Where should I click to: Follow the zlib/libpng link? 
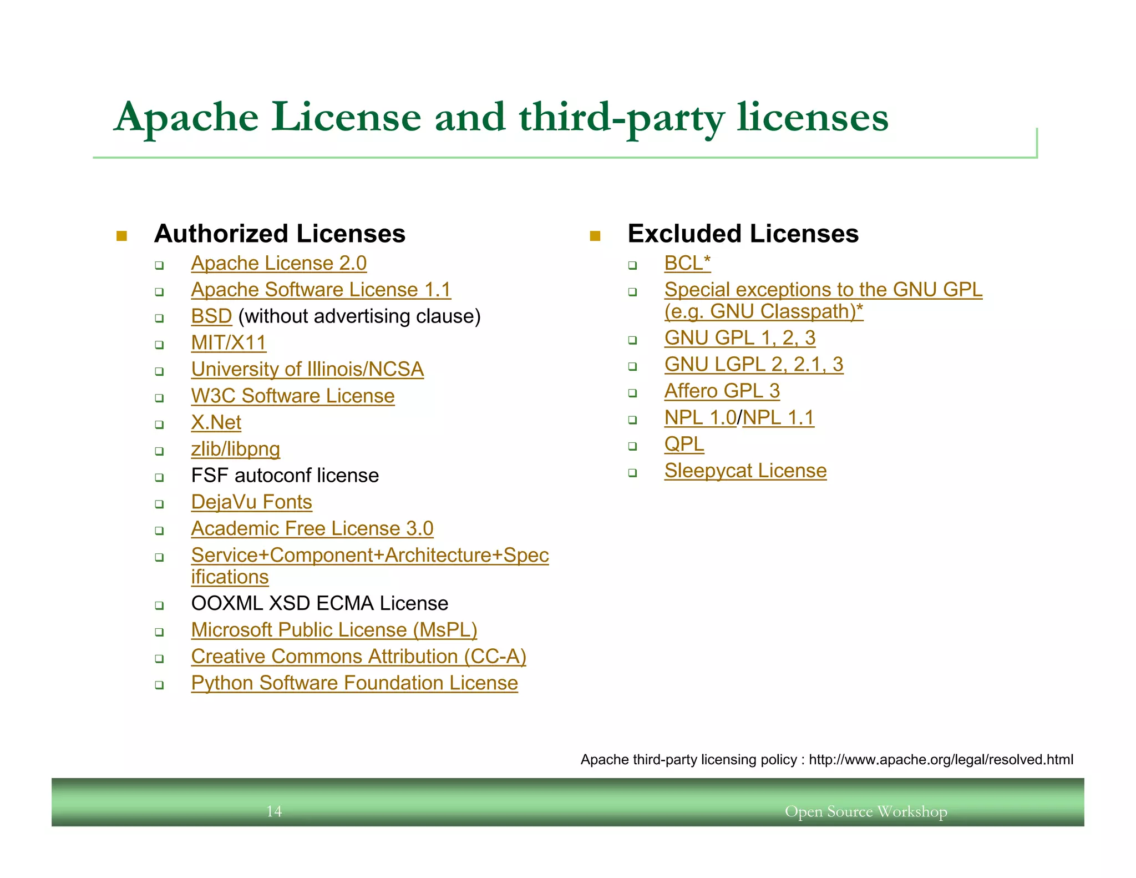[x=235, y=449]
